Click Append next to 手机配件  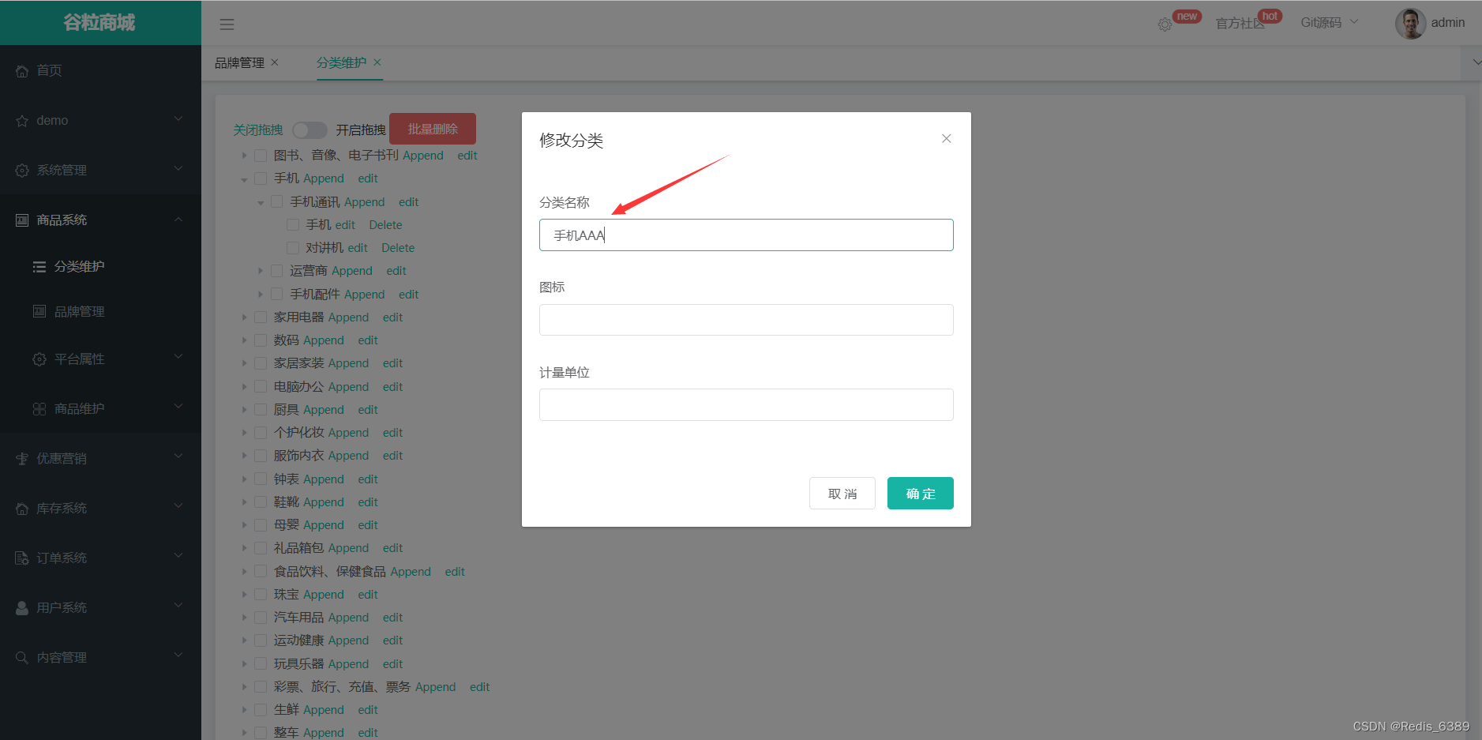point(365,295)
